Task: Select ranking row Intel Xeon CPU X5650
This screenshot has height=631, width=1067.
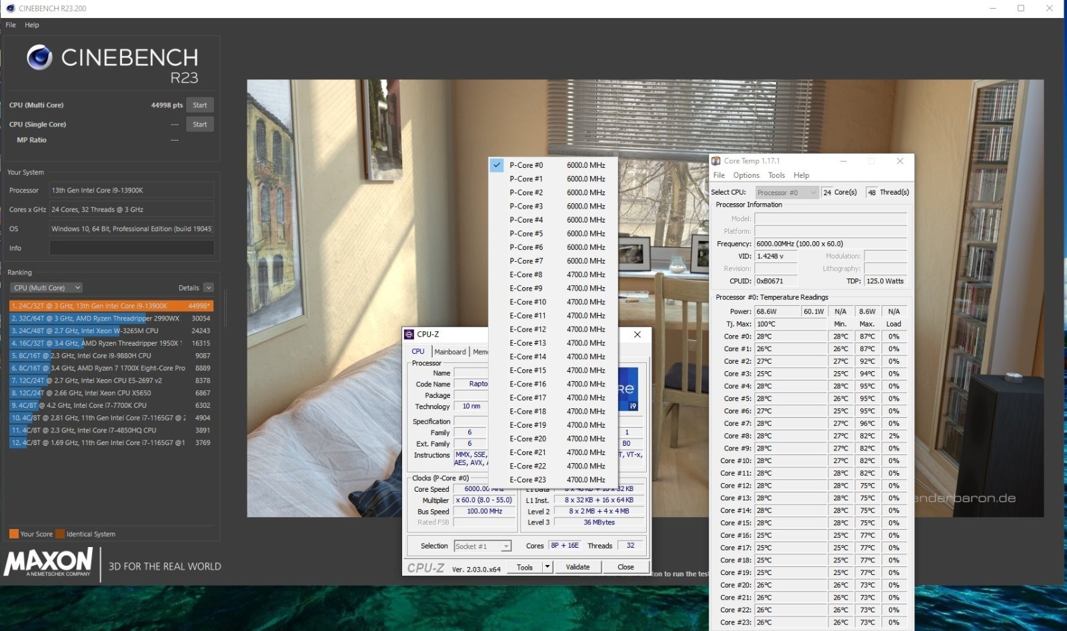Action: (111, 393)
